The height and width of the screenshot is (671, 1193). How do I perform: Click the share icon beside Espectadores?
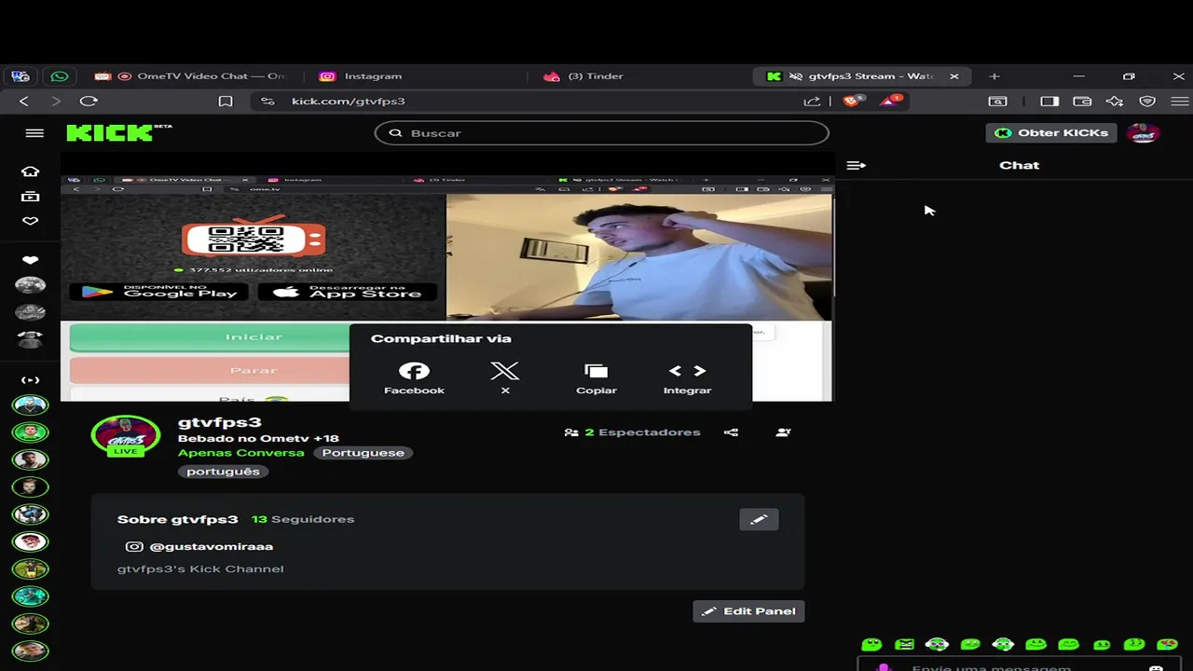[x=731, y=432]
